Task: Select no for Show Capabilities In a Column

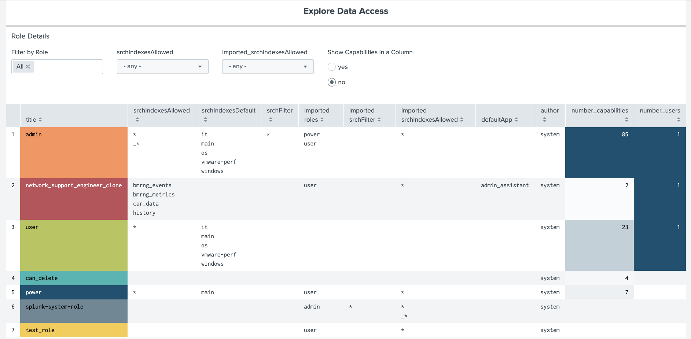Action: pos(332,82)
